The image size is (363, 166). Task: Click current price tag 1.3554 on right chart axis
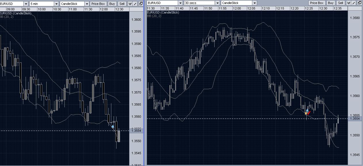point(354,119)
